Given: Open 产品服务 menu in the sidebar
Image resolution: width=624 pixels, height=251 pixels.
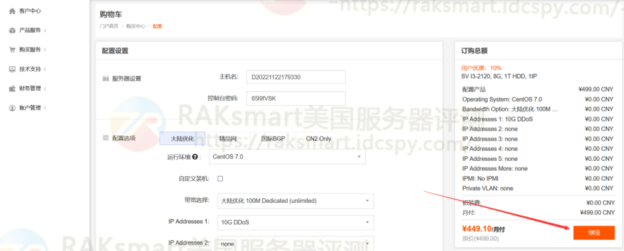Looking at the screenshot, I should [30, 31].
